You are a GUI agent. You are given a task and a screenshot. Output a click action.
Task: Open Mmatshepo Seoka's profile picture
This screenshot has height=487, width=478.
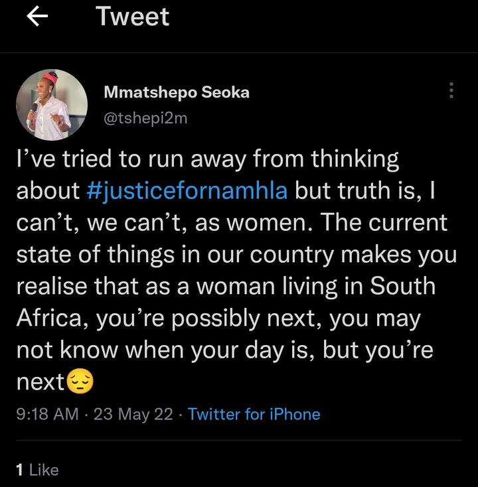point(52,105)
